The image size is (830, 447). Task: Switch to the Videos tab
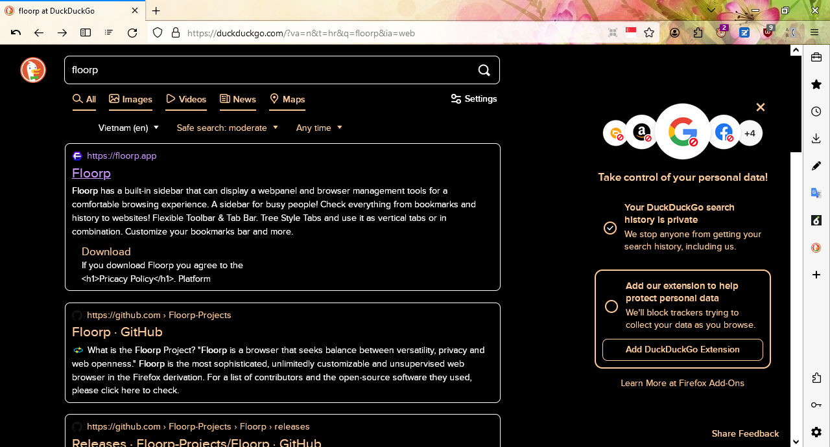pos(186,99)
